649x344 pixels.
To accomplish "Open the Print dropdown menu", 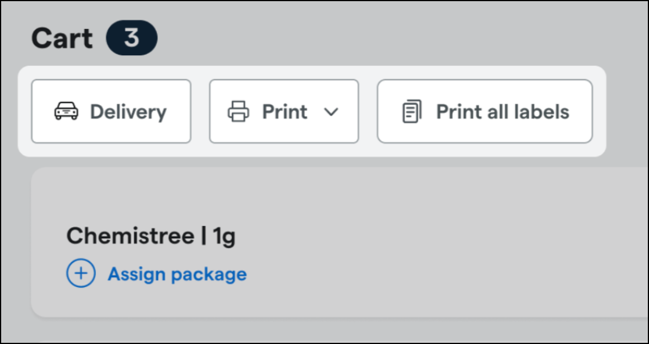I will (x=284, y=112).
